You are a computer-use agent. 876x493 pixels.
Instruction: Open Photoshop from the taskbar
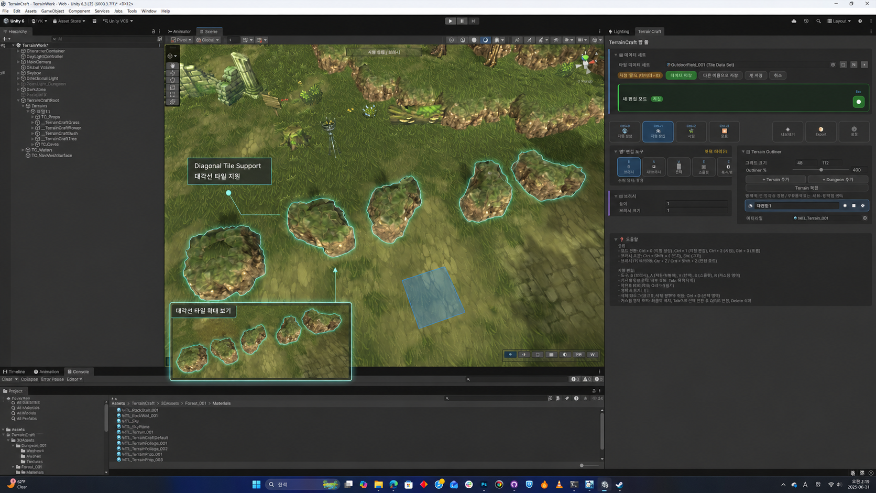(x=484, y=485)
